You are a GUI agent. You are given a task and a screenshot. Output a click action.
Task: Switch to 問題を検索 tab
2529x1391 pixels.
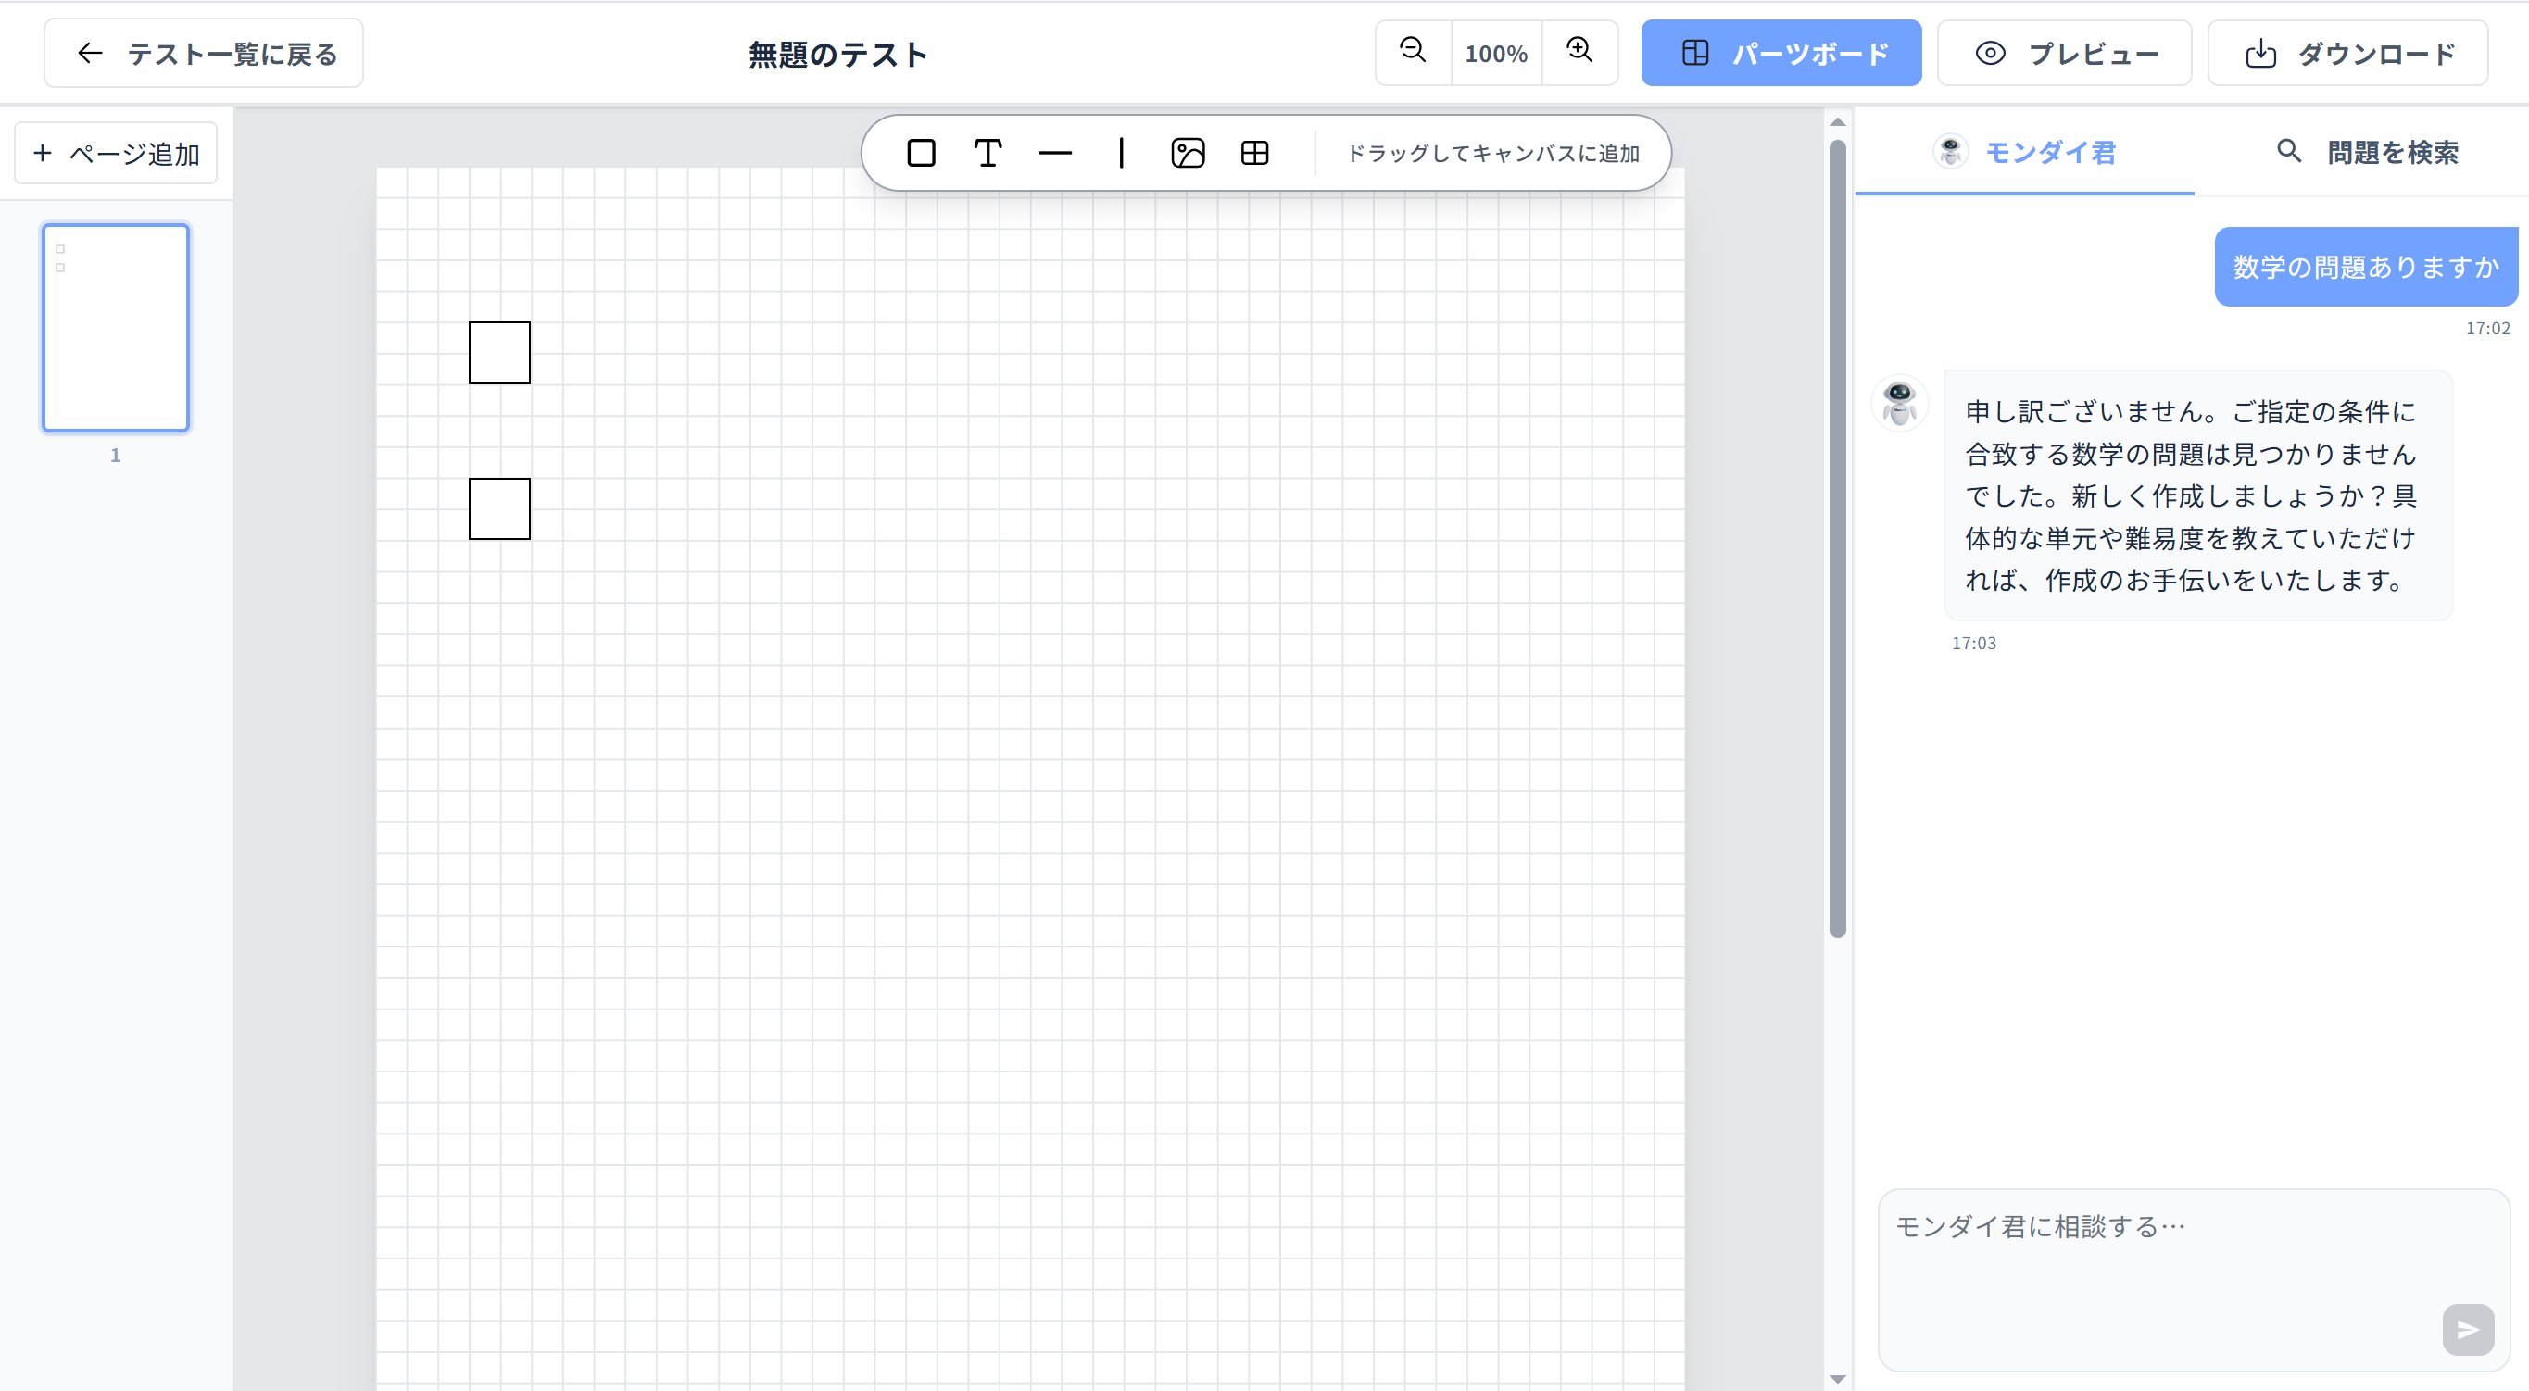[x=2366, y=152]
